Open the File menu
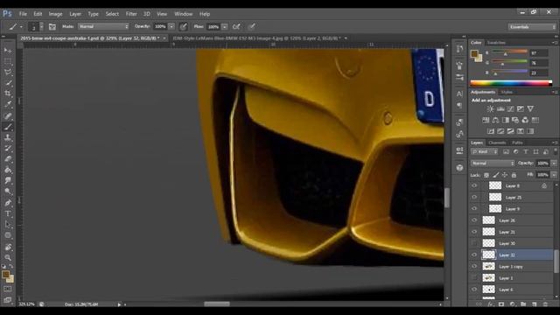560x315 pixels. pyautogui.click(x=23, y=14)
